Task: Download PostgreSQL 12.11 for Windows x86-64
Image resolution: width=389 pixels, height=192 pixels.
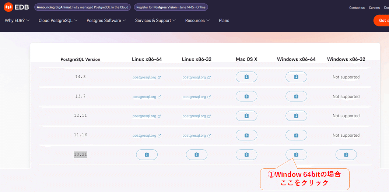Action: click(x=296, y=116)
